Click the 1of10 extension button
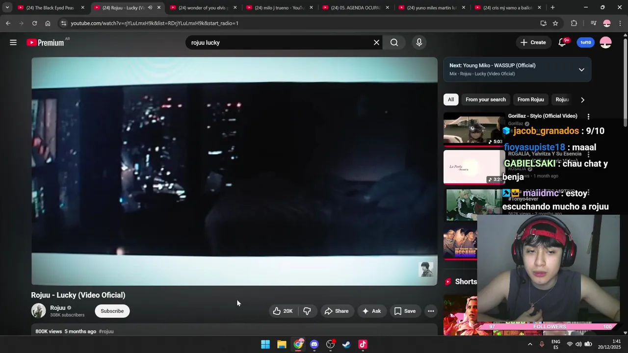Viewport: 628px width, 353px height. [586, 43]
